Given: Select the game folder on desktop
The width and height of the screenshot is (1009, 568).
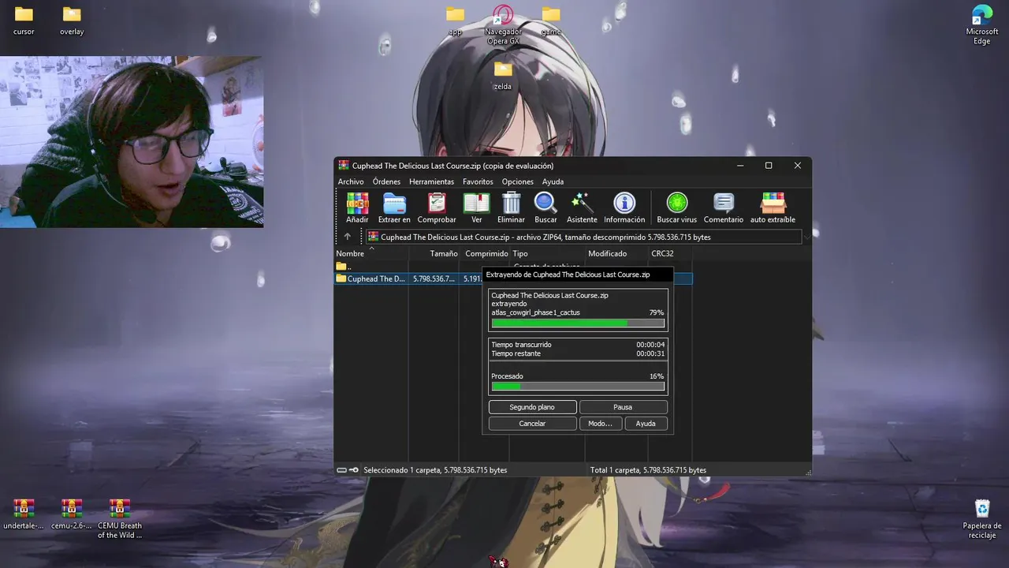Looking at the screenshot, I should point(551,21).
